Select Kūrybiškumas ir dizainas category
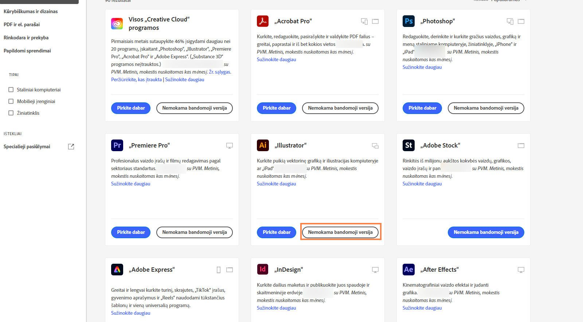 coord(31,11)
